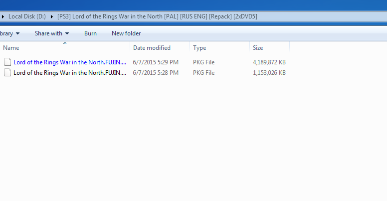Navigate to Local Disk (D:) in the breadcrumb
The image size is (387, 201).
pos(27,16)
